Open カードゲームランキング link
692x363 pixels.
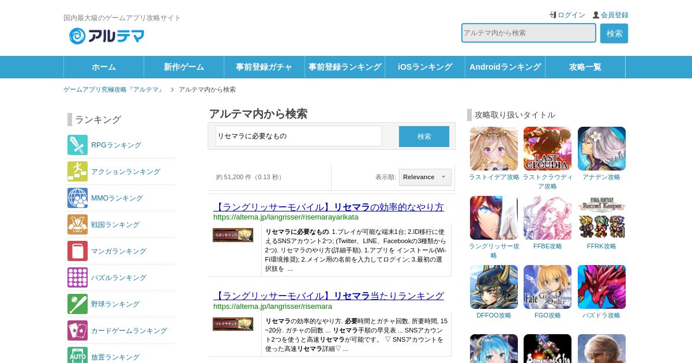tap(129, 331)
